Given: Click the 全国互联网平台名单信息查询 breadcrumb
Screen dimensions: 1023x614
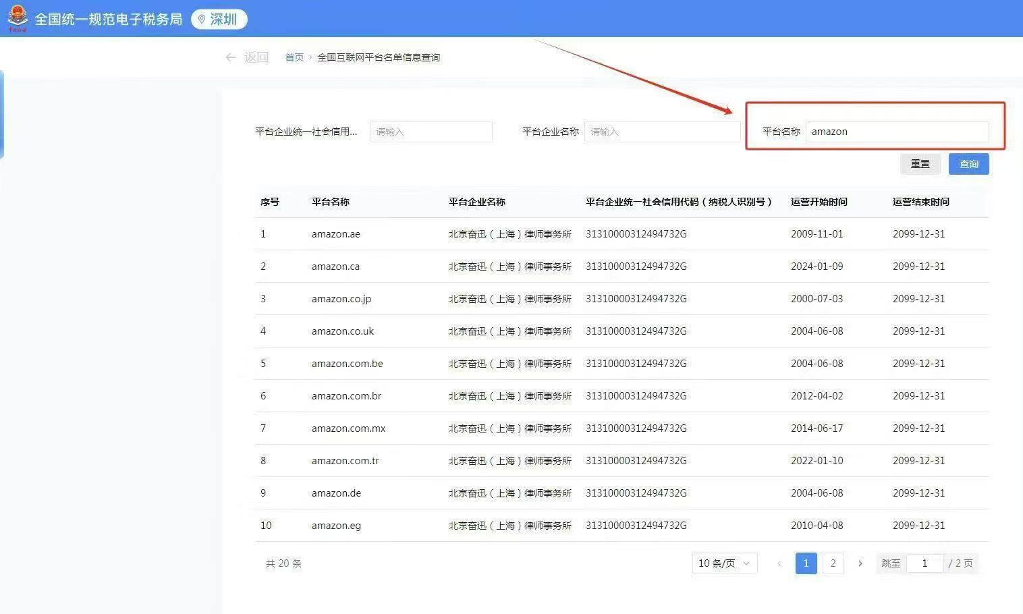Looking at the screenshot, I should click(379, 57).
